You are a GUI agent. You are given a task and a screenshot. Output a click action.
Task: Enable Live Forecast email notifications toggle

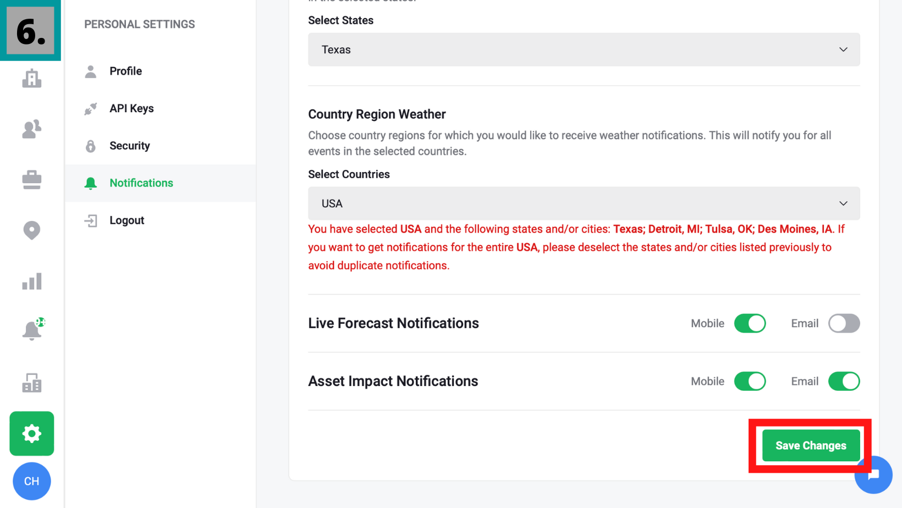[x=844, y=323]
